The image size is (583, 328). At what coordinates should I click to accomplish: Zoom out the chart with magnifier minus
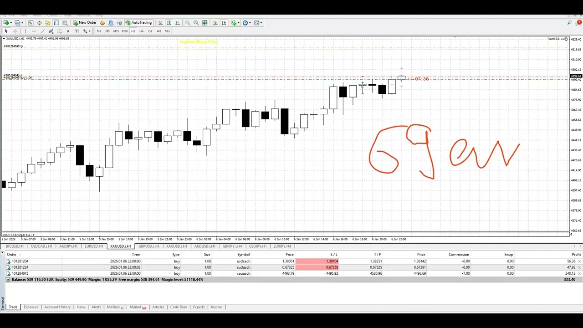[x=196, y=23]
